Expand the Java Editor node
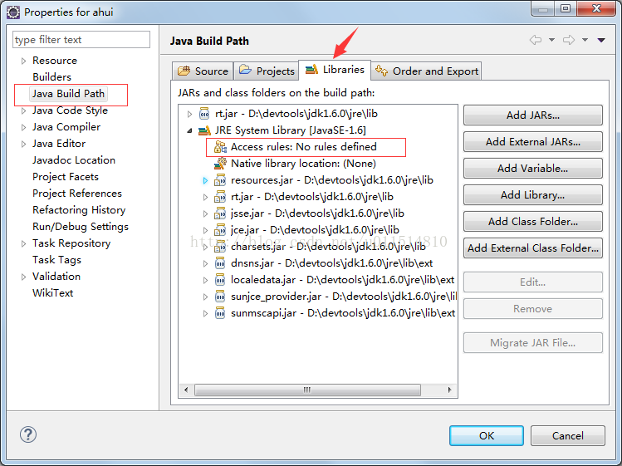This screenshot has width=622, height=466. 23,144
